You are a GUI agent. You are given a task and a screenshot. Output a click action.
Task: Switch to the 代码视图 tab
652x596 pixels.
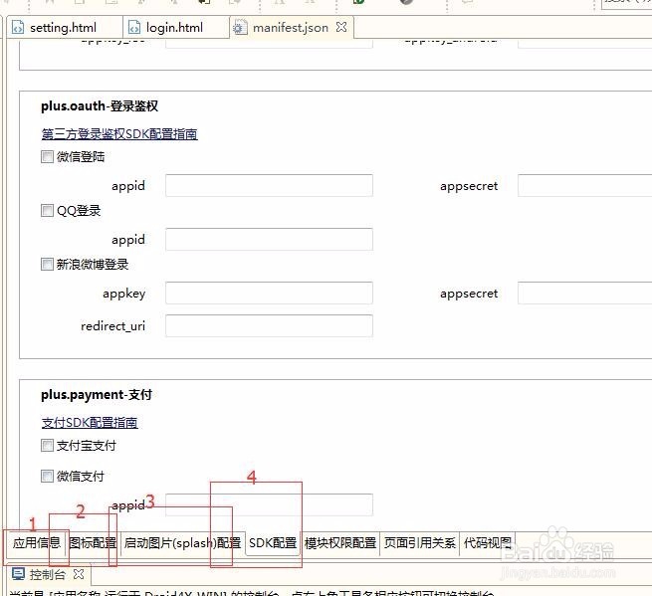point(488,543)
